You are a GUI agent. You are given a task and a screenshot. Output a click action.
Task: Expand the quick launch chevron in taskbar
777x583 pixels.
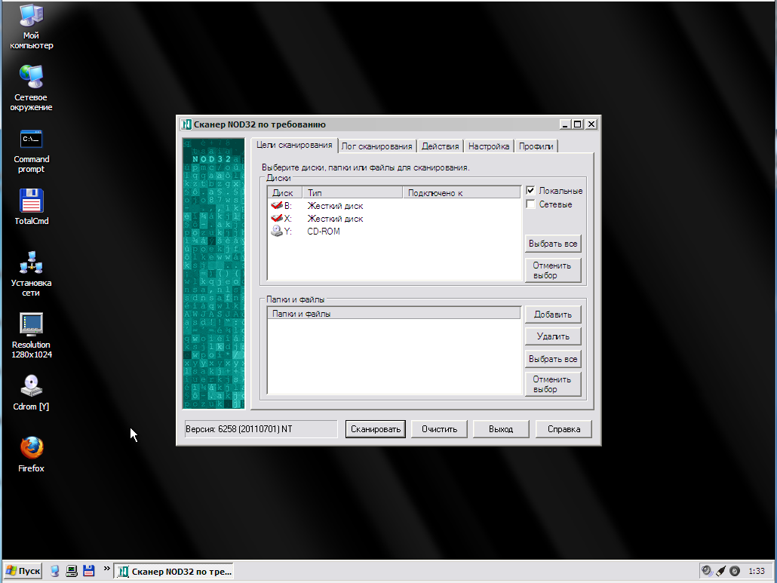coord(106,569)
